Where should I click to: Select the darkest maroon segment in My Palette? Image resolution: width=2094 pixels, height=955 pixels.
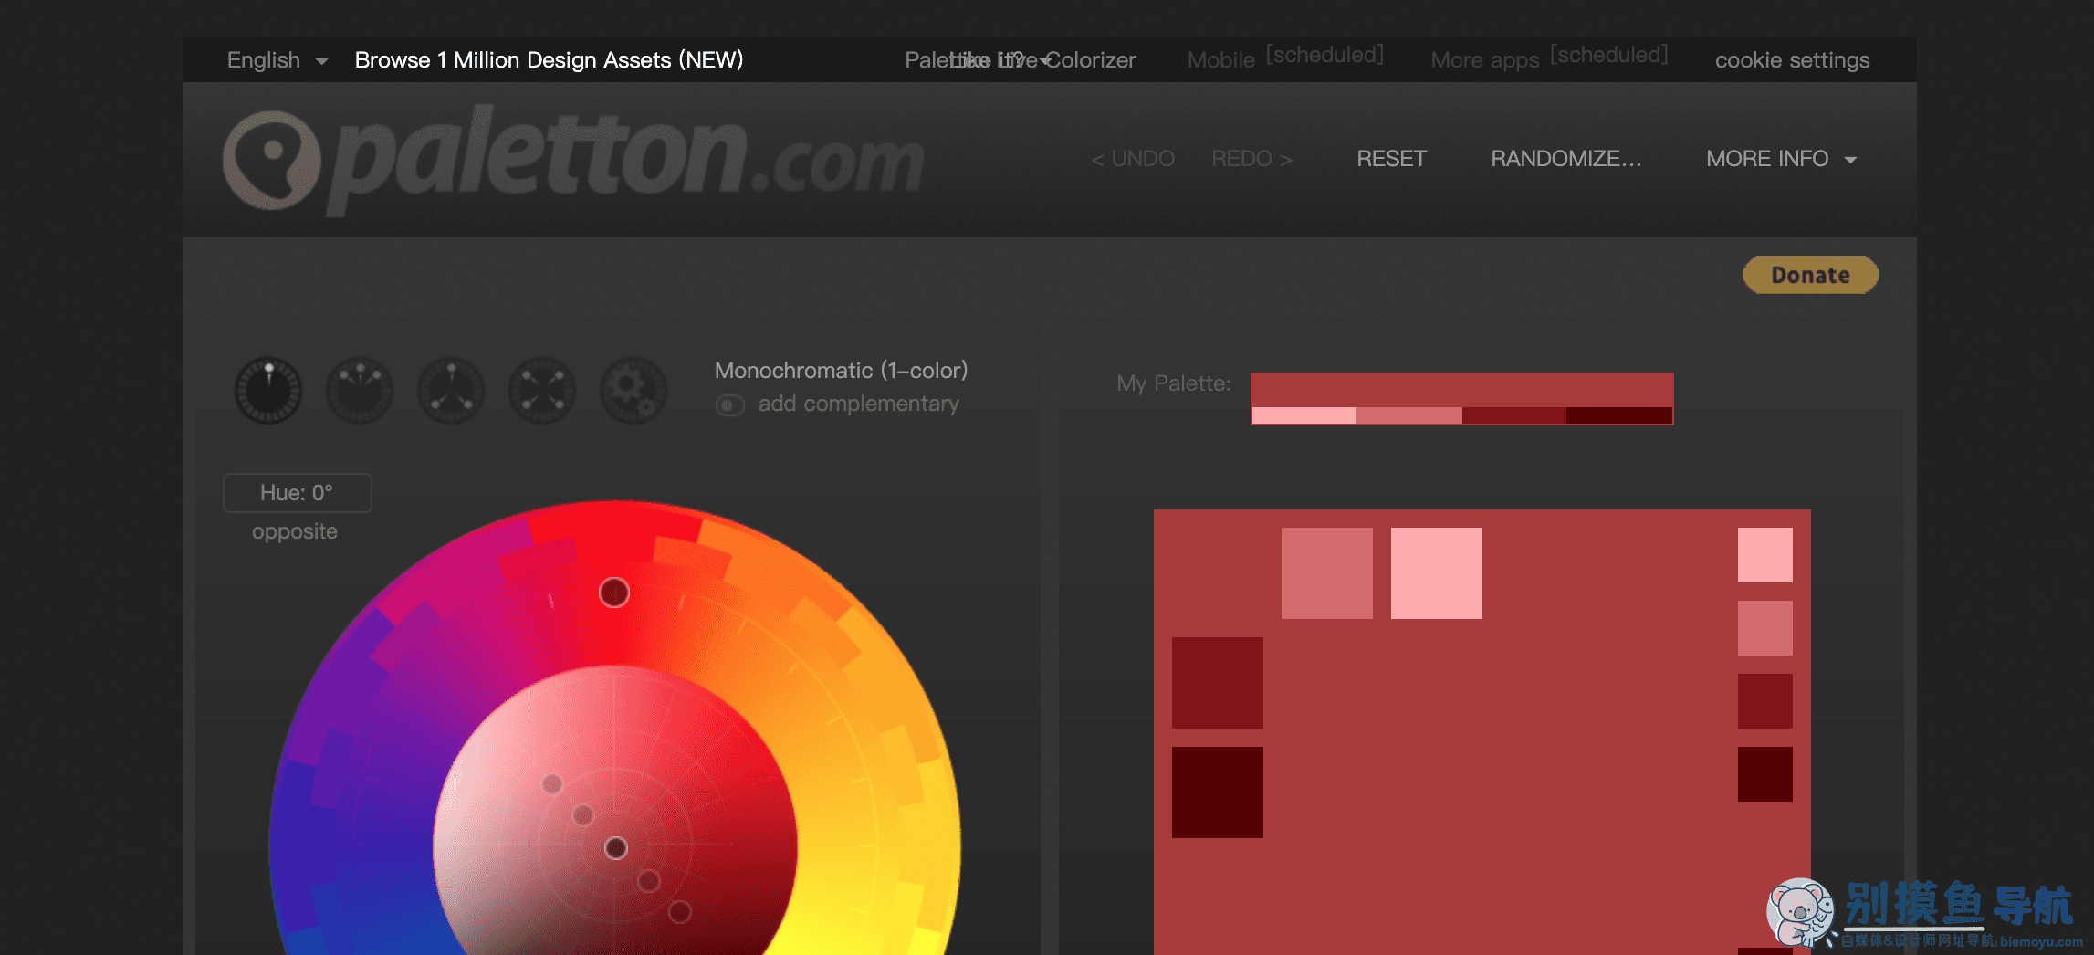(1619, 415)
